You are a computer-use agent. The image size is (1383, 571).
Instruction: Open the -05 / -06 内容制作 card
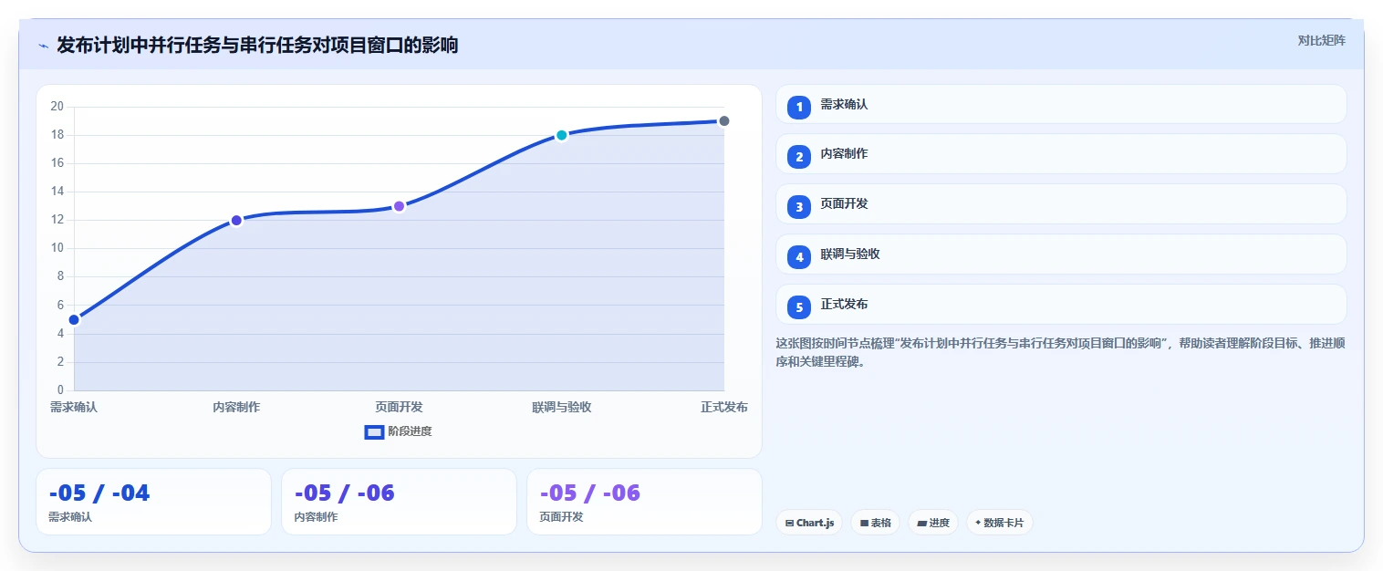point(399,502)
